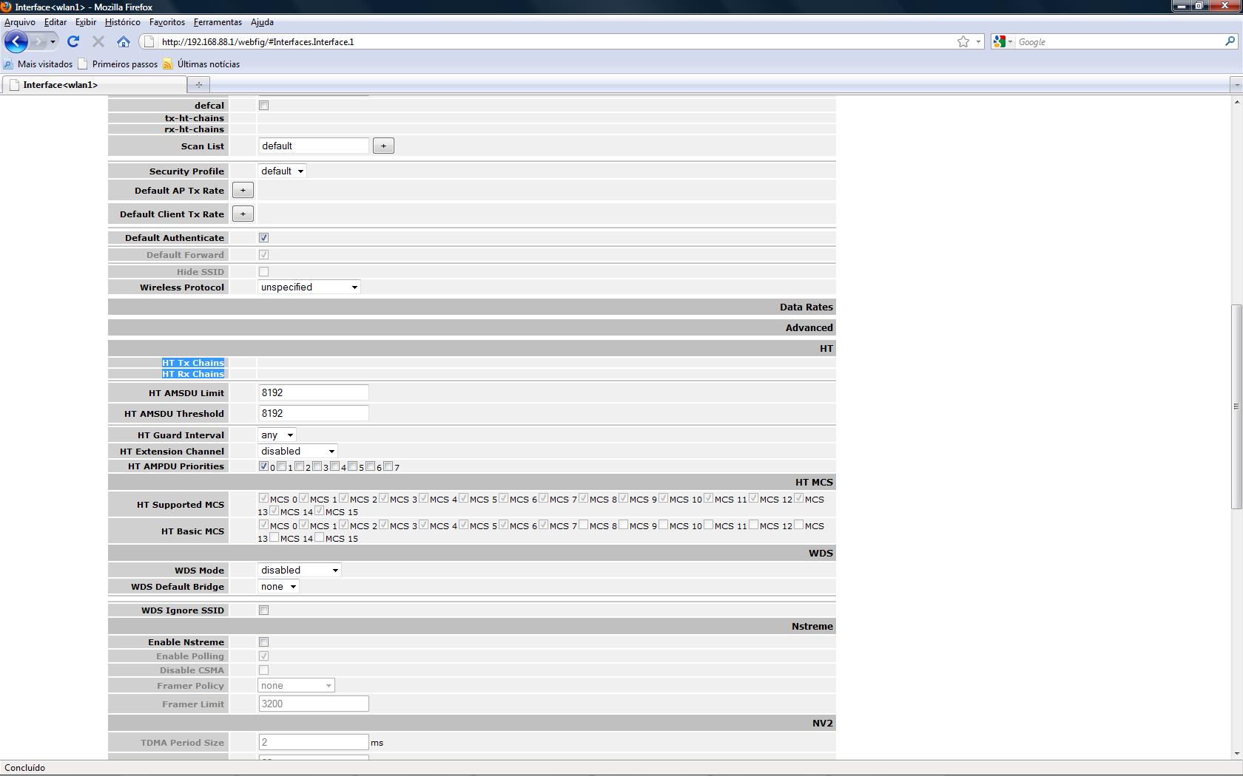This screenshot has width=1243, height=776.
Task: Open Primeiros passos bookmark
Action: click(118, 64)
